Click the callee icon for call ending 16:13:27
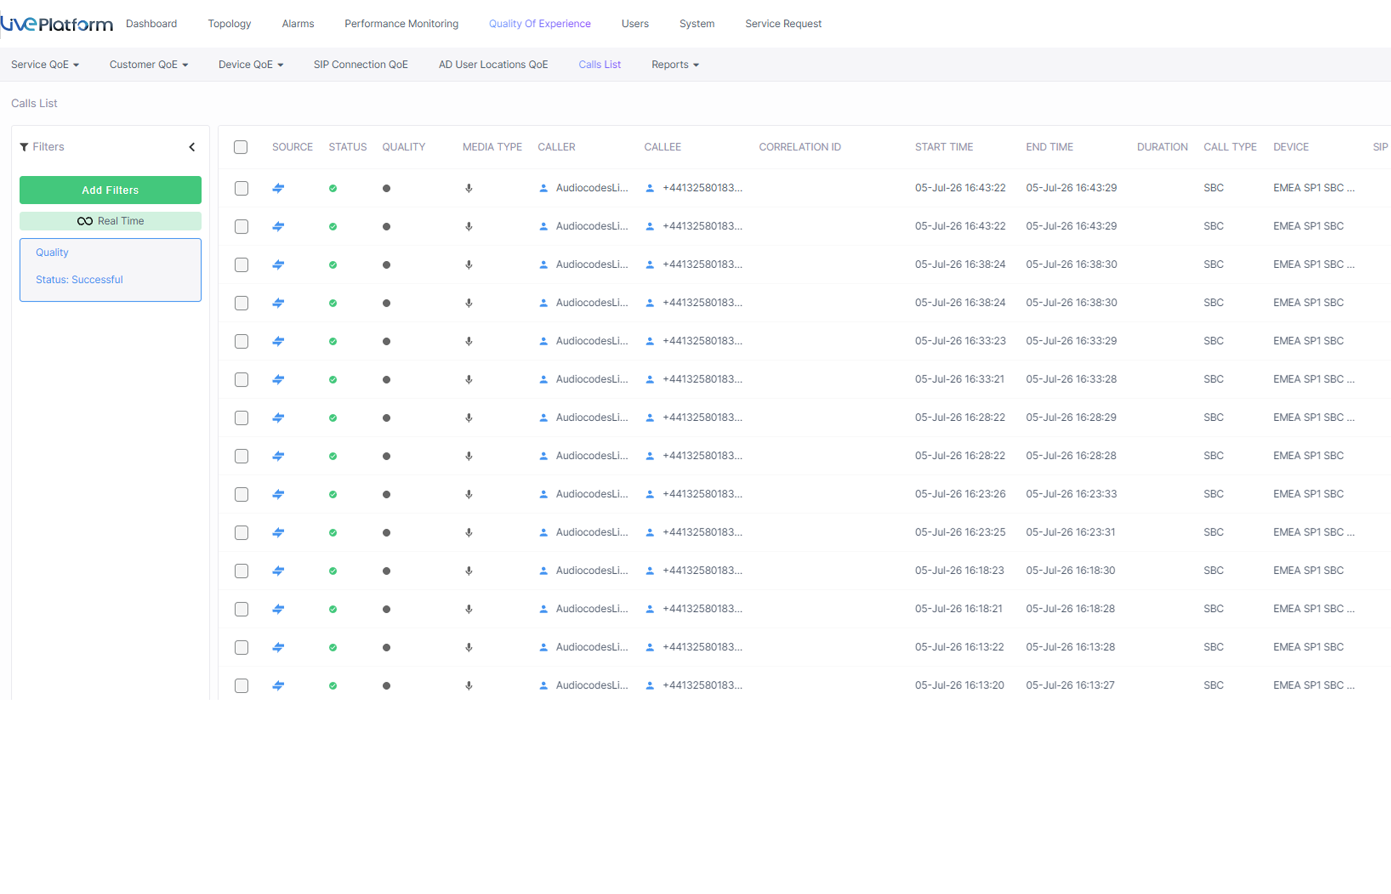Viewport: 1391px width, 894px height. click(x=650, y=686)
